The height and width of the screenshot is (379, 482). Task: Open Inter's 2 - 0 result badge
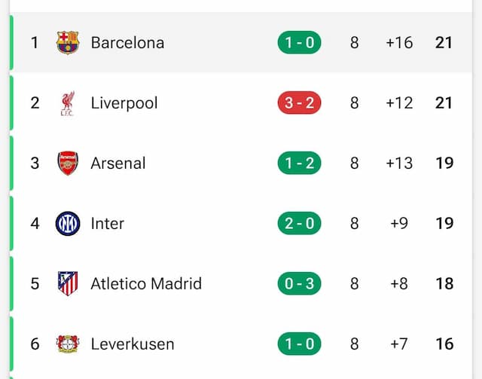tap(300, 223)
